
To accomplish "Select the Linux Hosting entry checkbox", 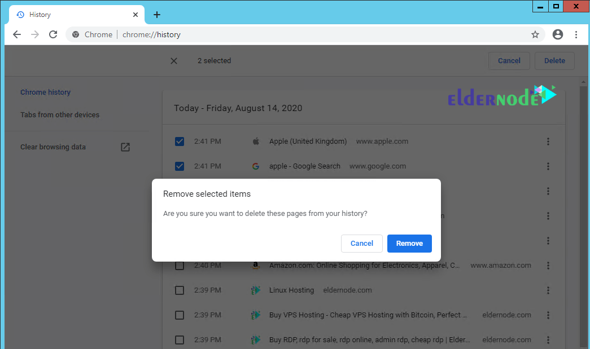I will click(180, 290).
